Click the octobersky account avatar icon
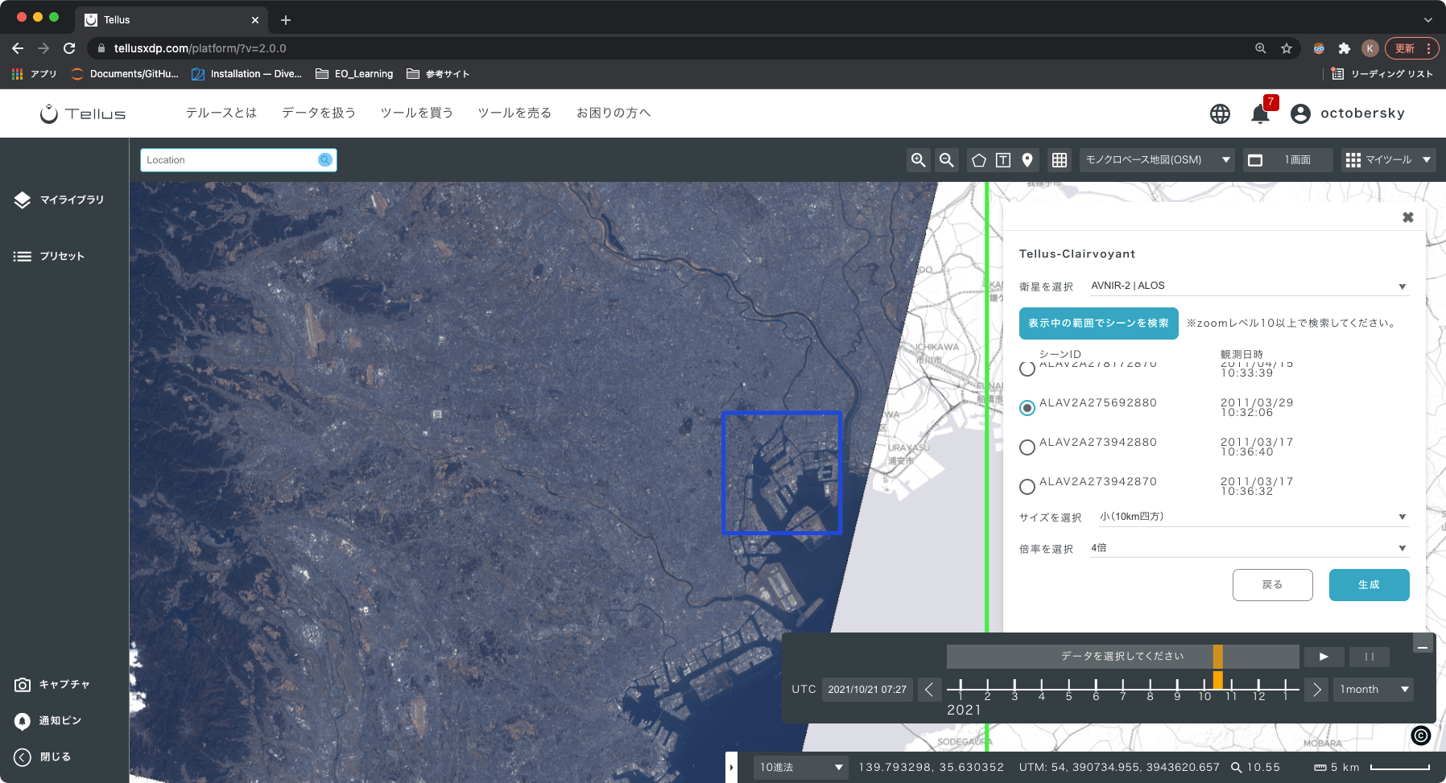This screenshot has width=1446, height=783. pyautogui.click(x=1300, y=113)
